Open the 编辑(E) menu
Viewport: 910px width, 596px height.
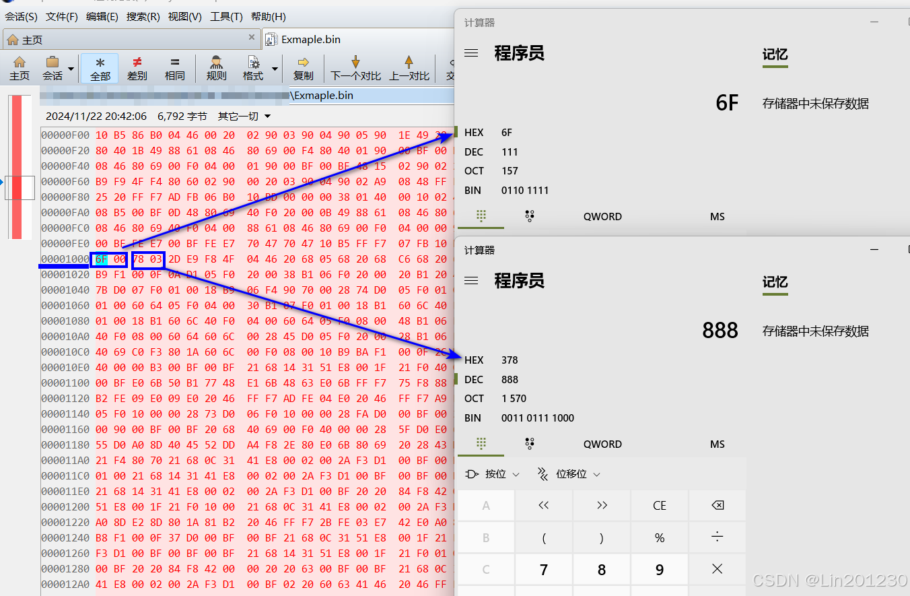click(x=102, y=16)
